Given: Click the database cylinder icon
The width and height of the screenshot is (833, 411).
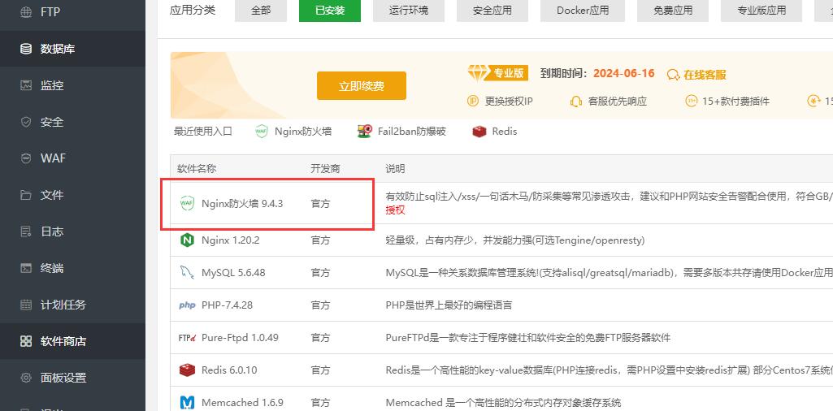Looking at the screenshot, I should (x=25, y=49).
